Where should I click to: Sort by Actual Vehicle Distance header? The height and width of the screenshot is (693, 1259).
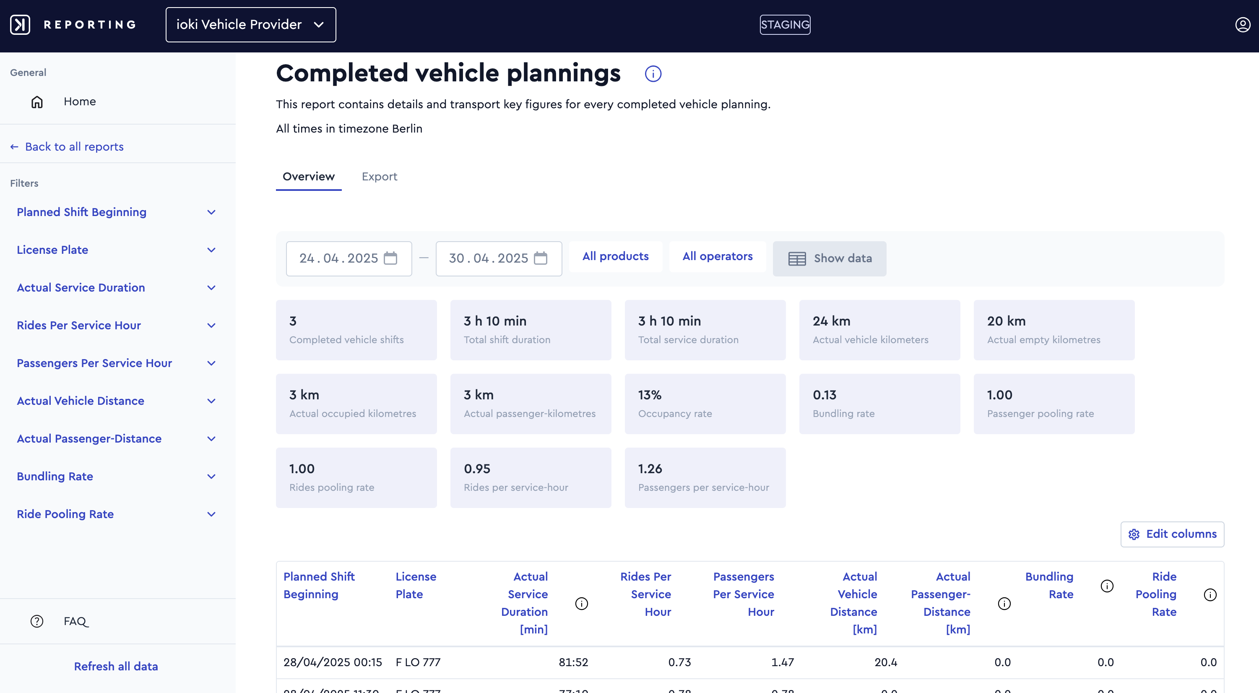pos(854,603)
